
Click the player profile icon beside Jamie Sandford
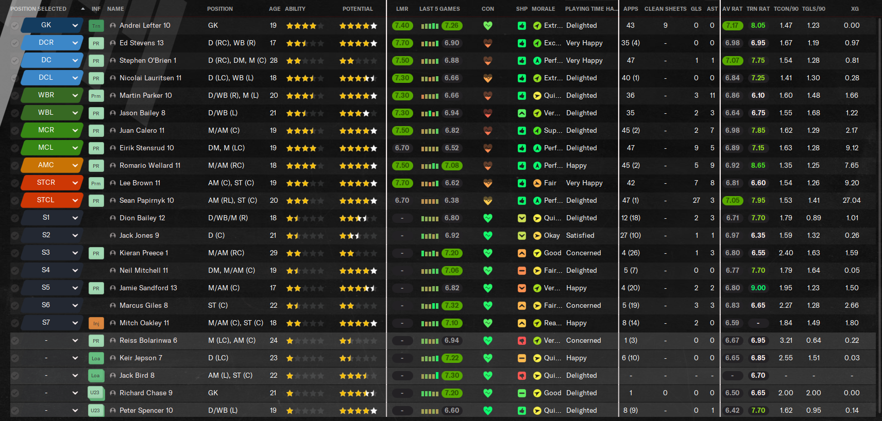point(113,288)
